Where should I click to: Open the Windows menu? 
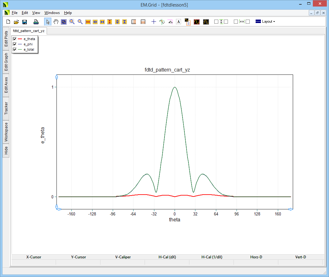point(52,13)
